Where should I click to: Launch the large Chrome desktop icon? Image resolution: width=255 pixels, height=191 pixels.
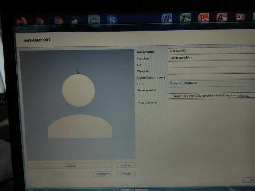coord(58,20)
